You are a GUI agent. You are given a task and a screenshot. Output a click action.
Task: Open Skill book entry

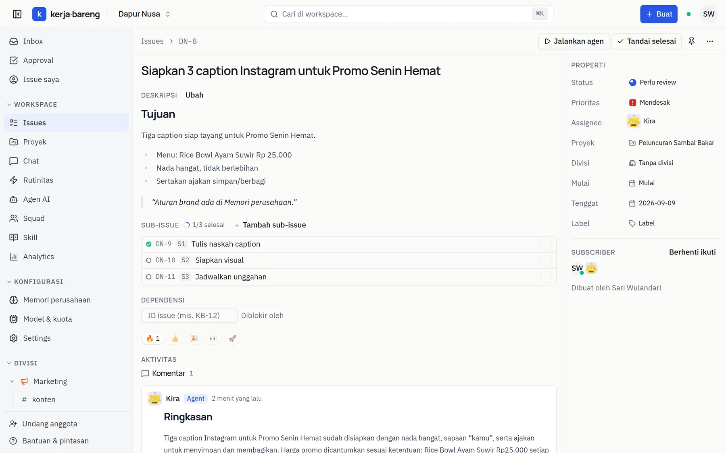pyautogui.click(x=67, y=238)
